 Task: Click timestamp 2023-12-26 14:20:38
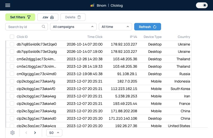(x=85, y=59)
